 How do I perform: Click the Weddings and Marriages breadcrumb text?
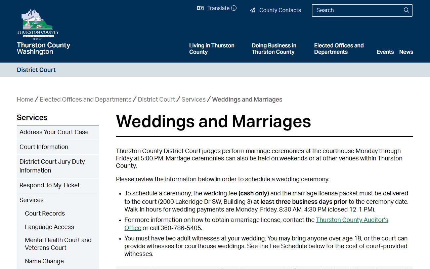247,100
